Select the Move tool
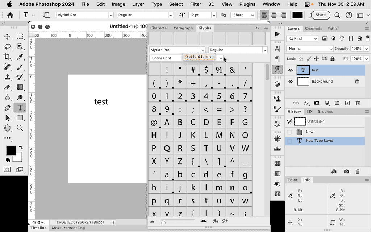 pyautogui.click(x=8, y=37)
